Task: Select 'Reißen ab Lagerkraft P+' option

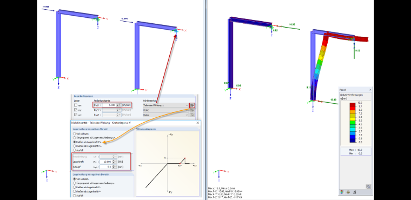Action: 75,142
